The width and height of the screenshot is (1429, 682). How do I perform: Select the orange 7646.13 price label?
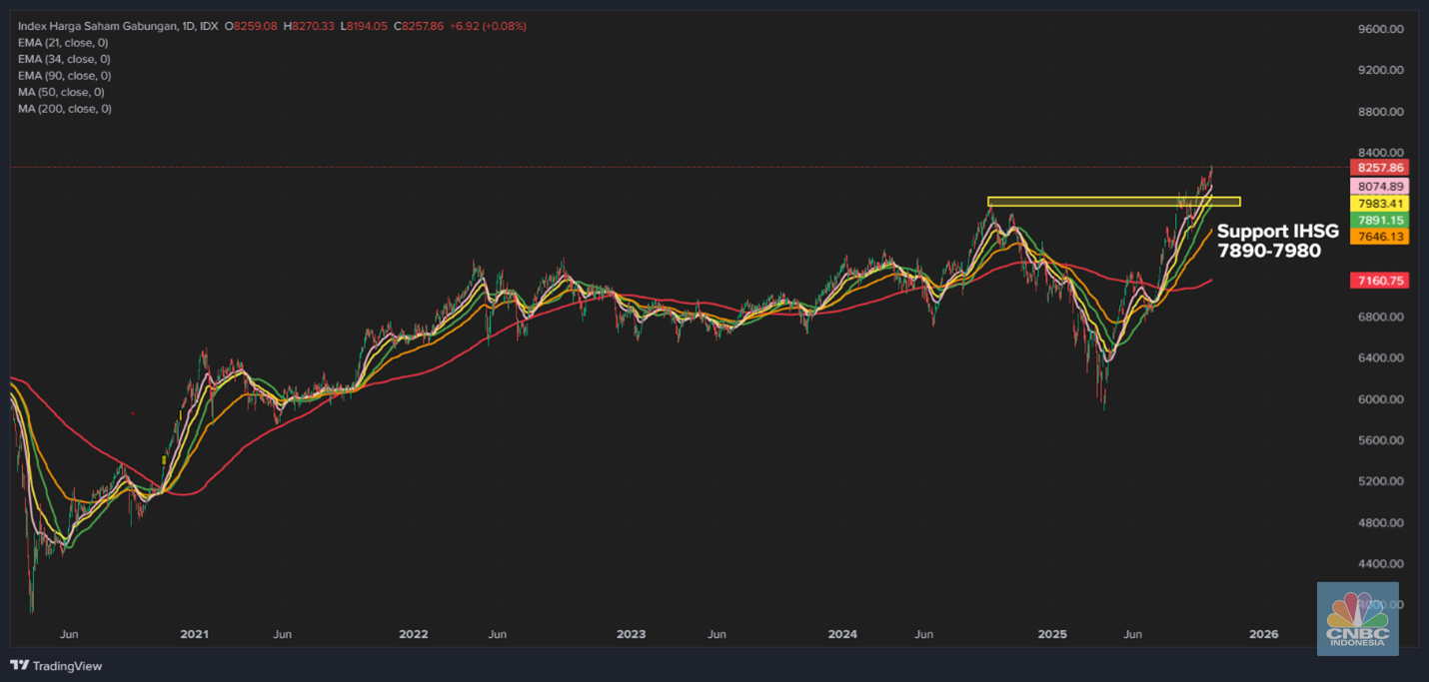tap(1379, 237)
